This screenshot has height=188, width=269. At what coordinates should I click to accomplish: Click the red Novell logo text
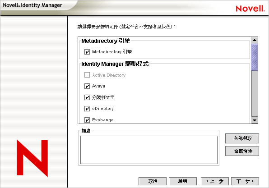pos(250,9)
